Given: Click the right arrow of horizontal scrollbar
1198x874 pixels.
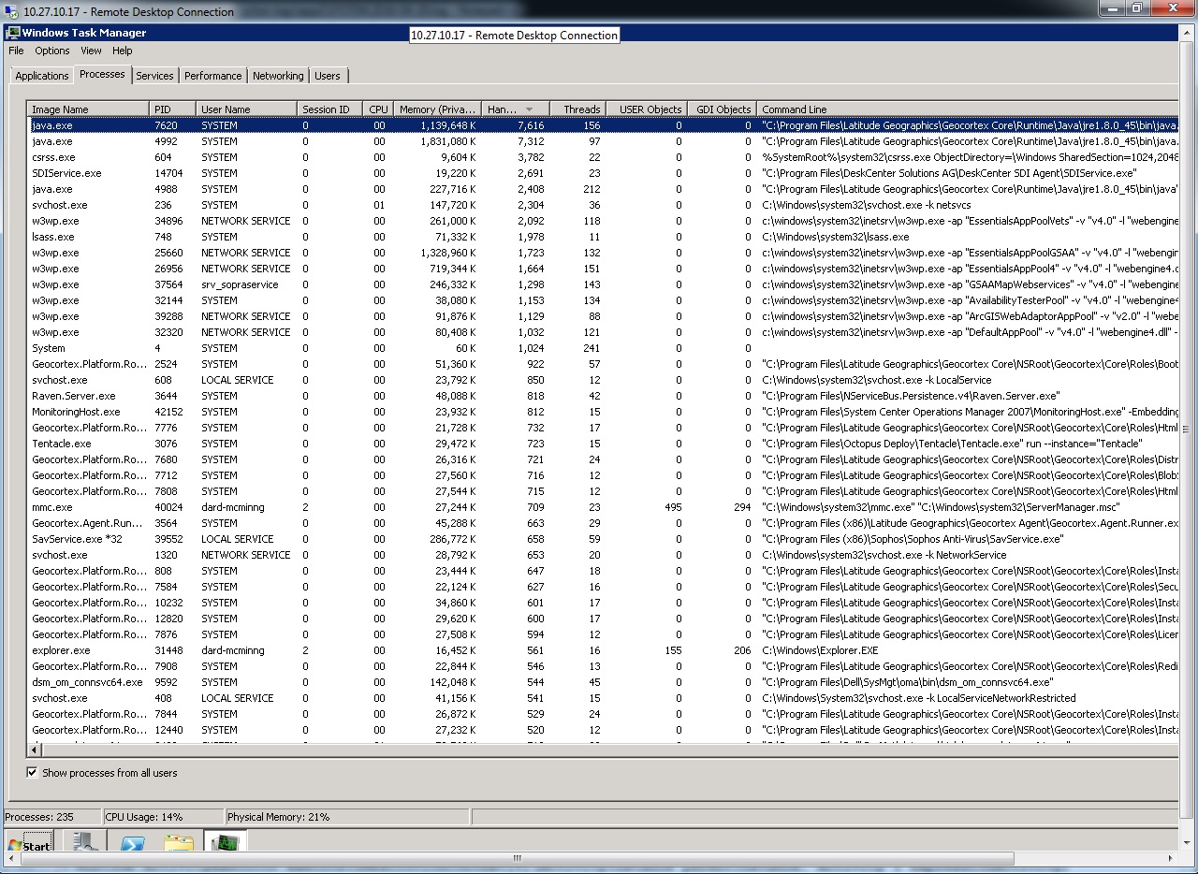Looking at the screenshot, I should tap(1171, 858).
